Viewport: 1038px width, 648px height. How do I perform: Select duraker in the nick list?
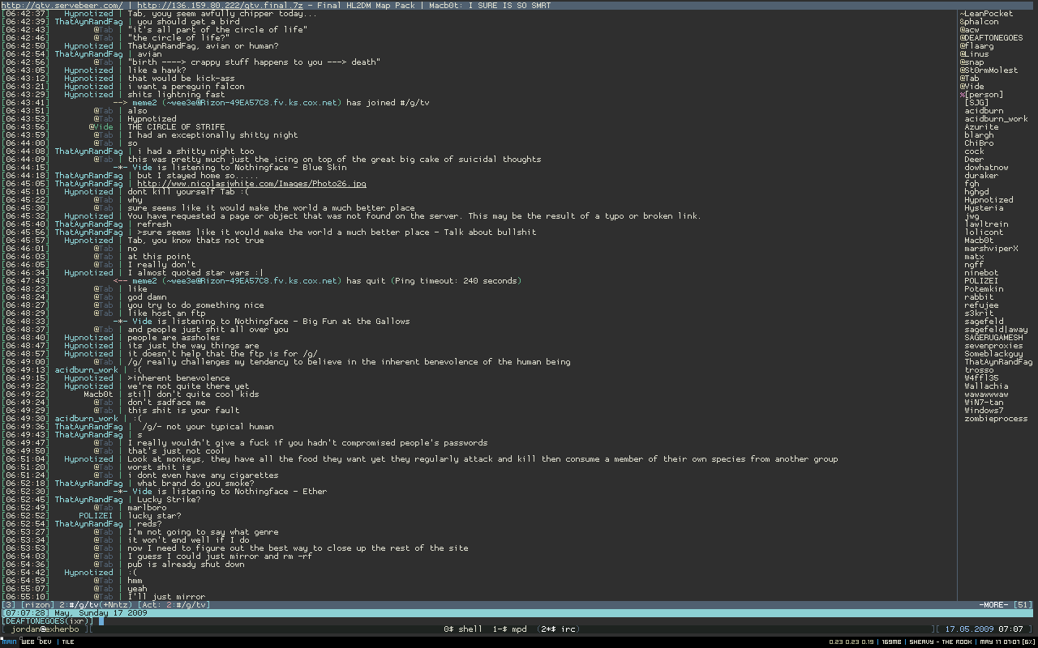click(981, 176)
